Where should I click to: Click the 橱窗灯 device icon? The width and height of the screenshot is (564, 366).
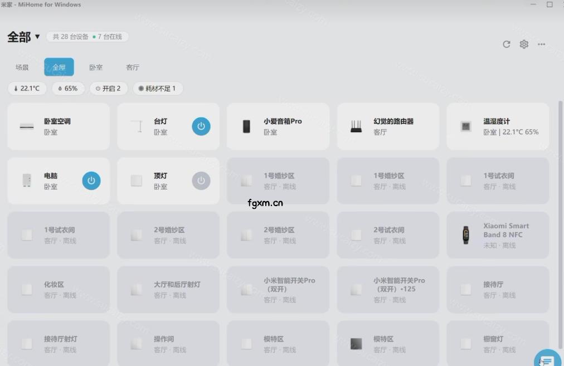(466, 344)
